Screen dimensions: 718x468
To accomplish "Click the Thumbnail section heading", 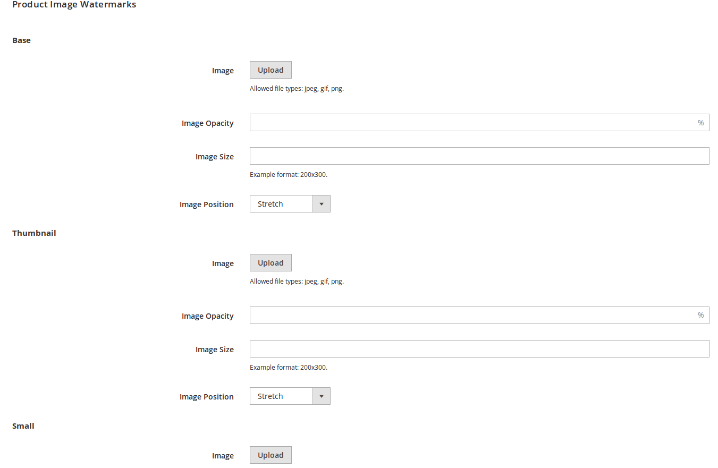I will [x=34, y=233].
